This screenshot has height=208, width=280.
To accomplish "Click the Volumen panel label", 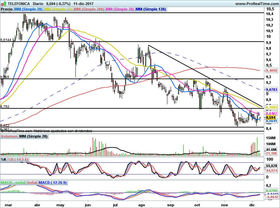I will [x=9, y=136].
